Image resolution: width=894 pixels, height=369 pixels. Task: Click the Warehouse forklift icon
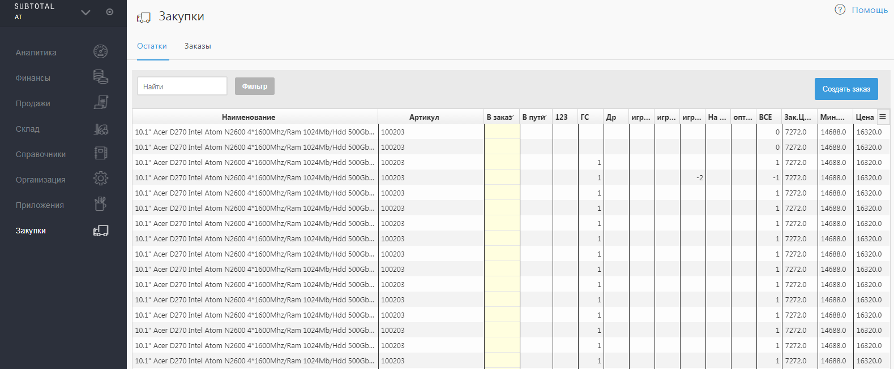coord(100,128)
